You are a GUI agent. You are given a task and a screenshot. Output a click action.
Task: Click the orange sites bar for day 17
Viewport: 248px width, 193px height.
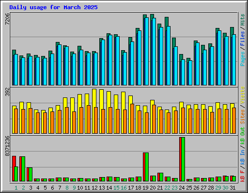tap(132, 119)
